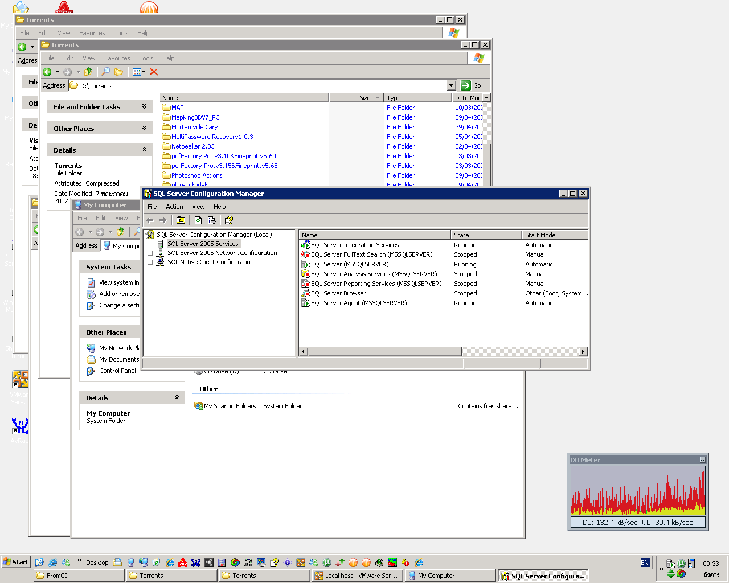The width and height of the screenshot is (729, 583).
Task: Select the SQL Server Agent service icon
Action: click(x=306, y=303)
